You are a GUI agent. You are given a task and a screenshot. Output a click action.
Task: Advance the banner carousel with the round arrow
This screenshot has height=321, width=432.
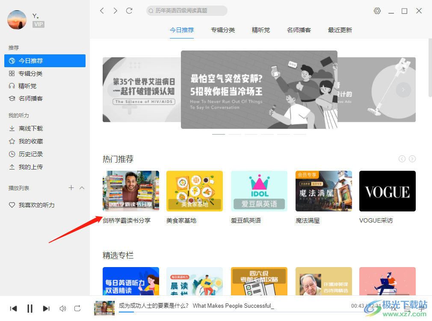403,89
